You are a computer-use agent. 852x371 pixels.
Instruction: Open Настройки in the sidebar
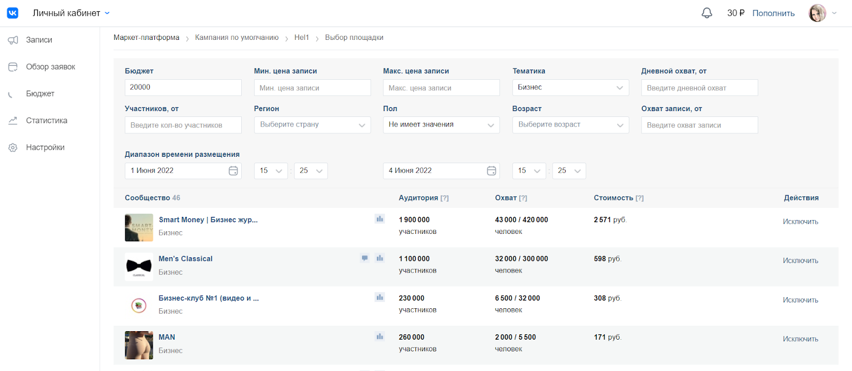(45, 147)
